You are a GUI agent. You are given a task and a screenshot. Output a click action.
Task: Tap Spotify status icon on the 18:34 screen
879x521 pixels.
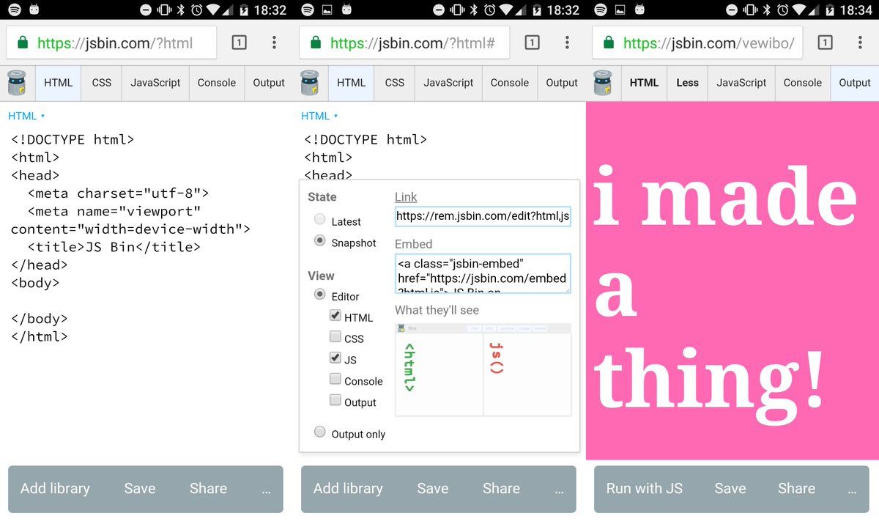point(600,10)
